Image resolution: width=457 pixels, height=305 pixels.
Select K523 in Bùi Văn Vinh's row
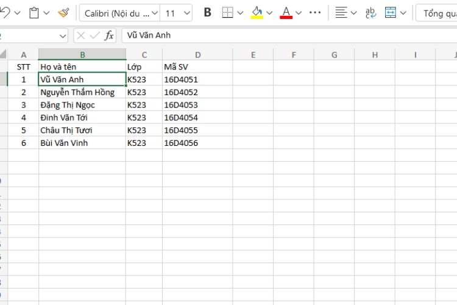pos(144,143)
